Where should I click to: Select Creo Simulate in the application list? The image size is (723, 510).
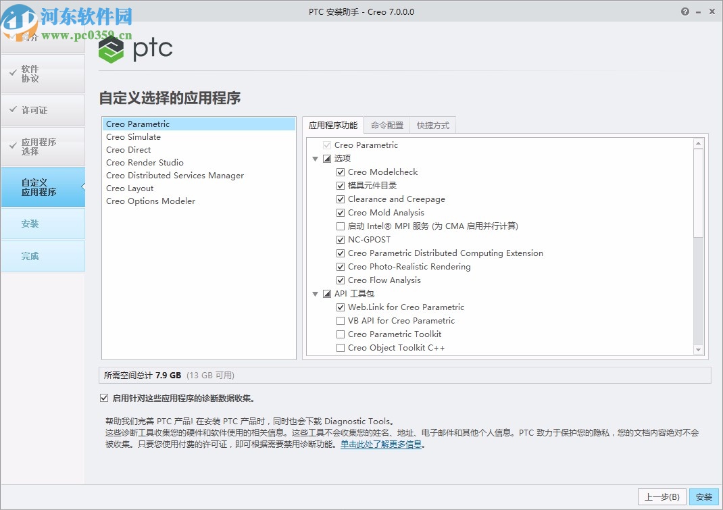[x=133, y=136]
